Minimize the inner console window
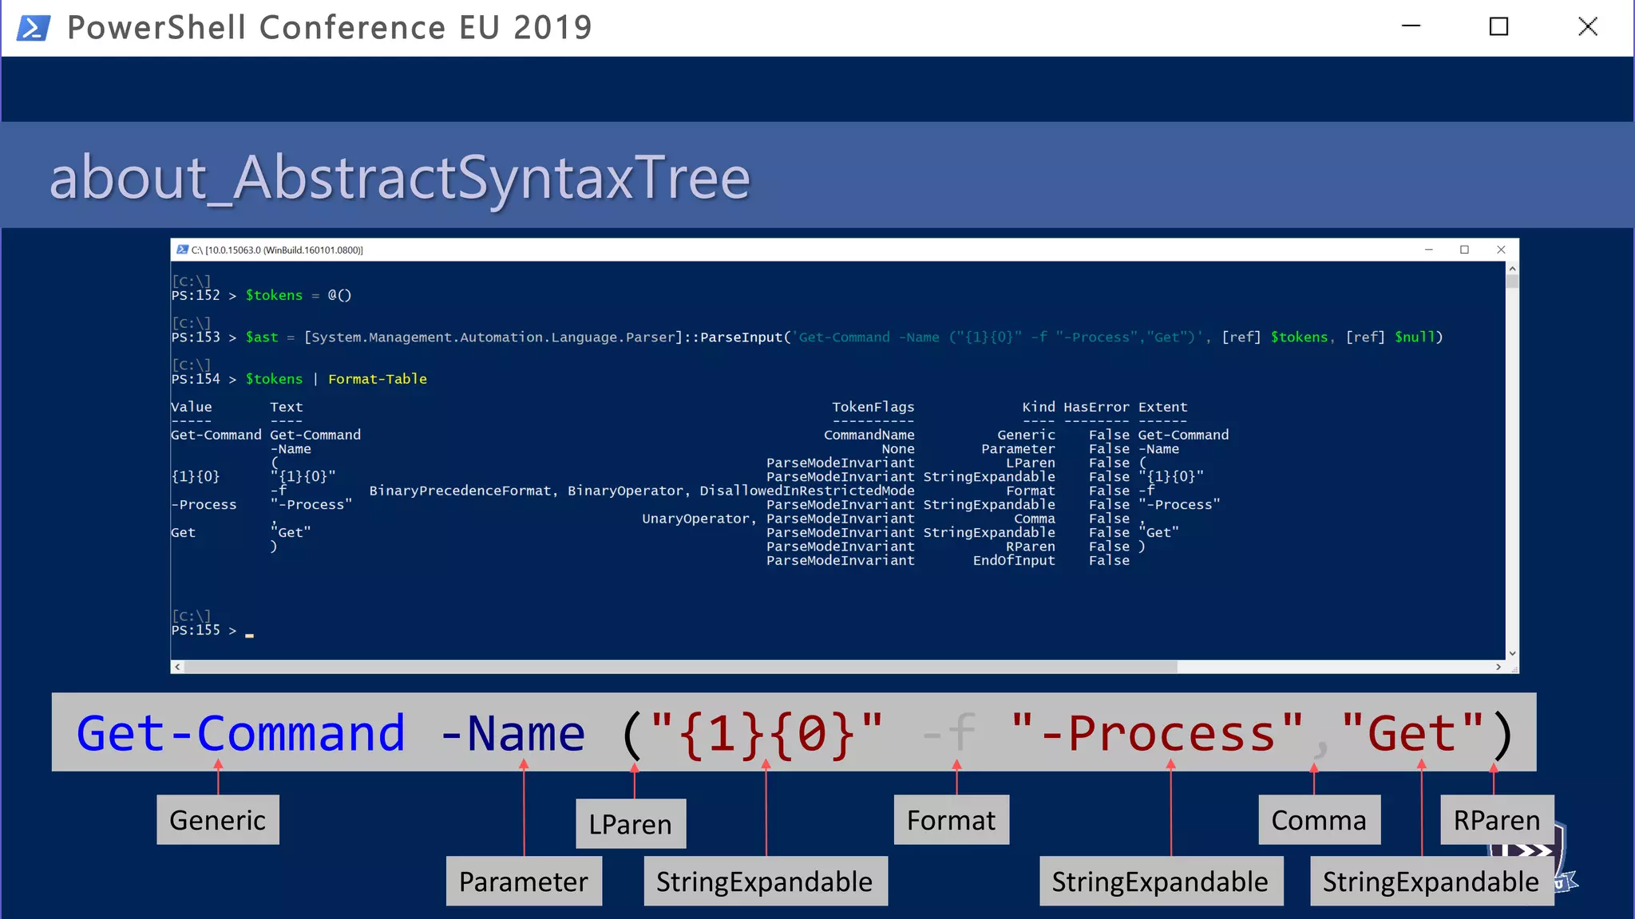Viewport: 1635px width, 919px height. 1429,250
